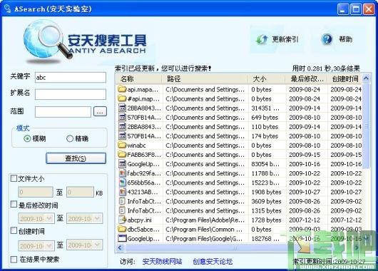Click the C:\Program Files\Adobe path cell

point(205,220)
